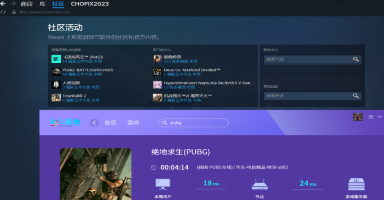Click the magnifier in 搜索好友 field
Screen dimensions: 384x200
click(355, 96)
